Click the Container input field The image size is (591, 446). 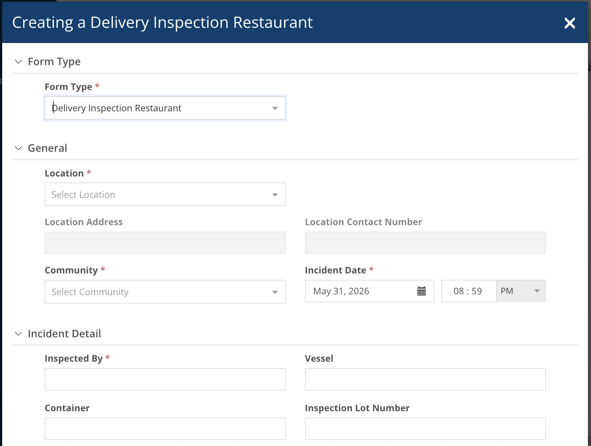[165, 429]
